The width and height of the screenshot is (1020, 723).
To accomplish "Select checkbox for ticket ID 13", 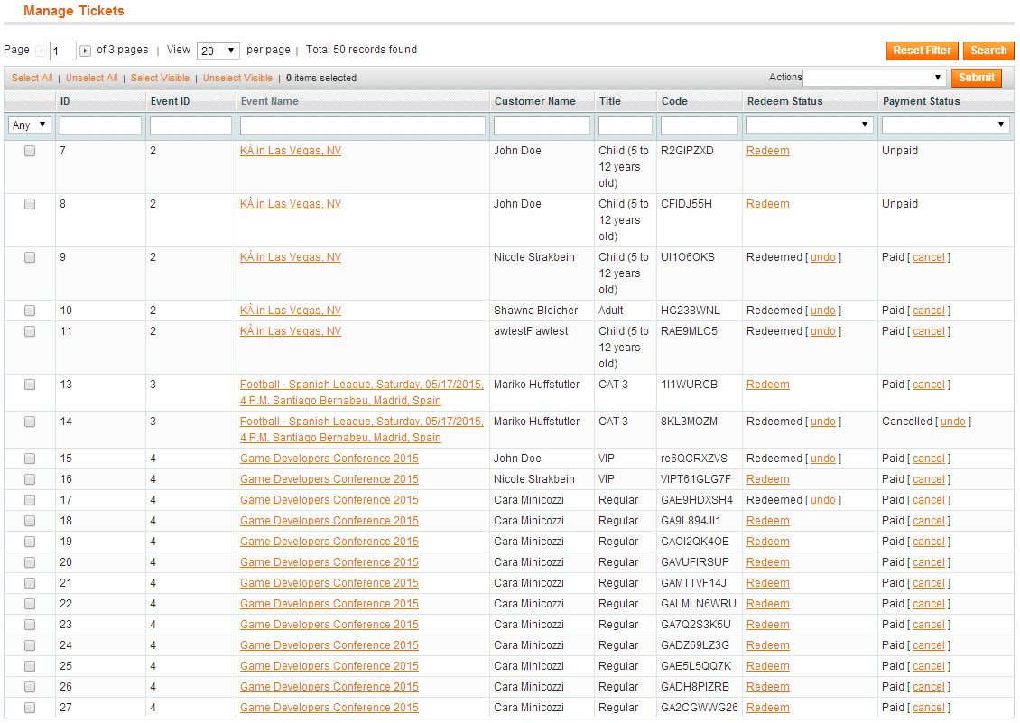I will pyautogui.click(x=30, y=385).
